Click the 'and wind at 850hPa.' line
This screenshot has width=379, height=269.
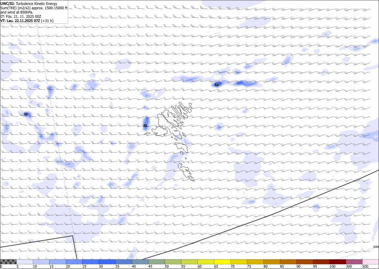[17, 12]
